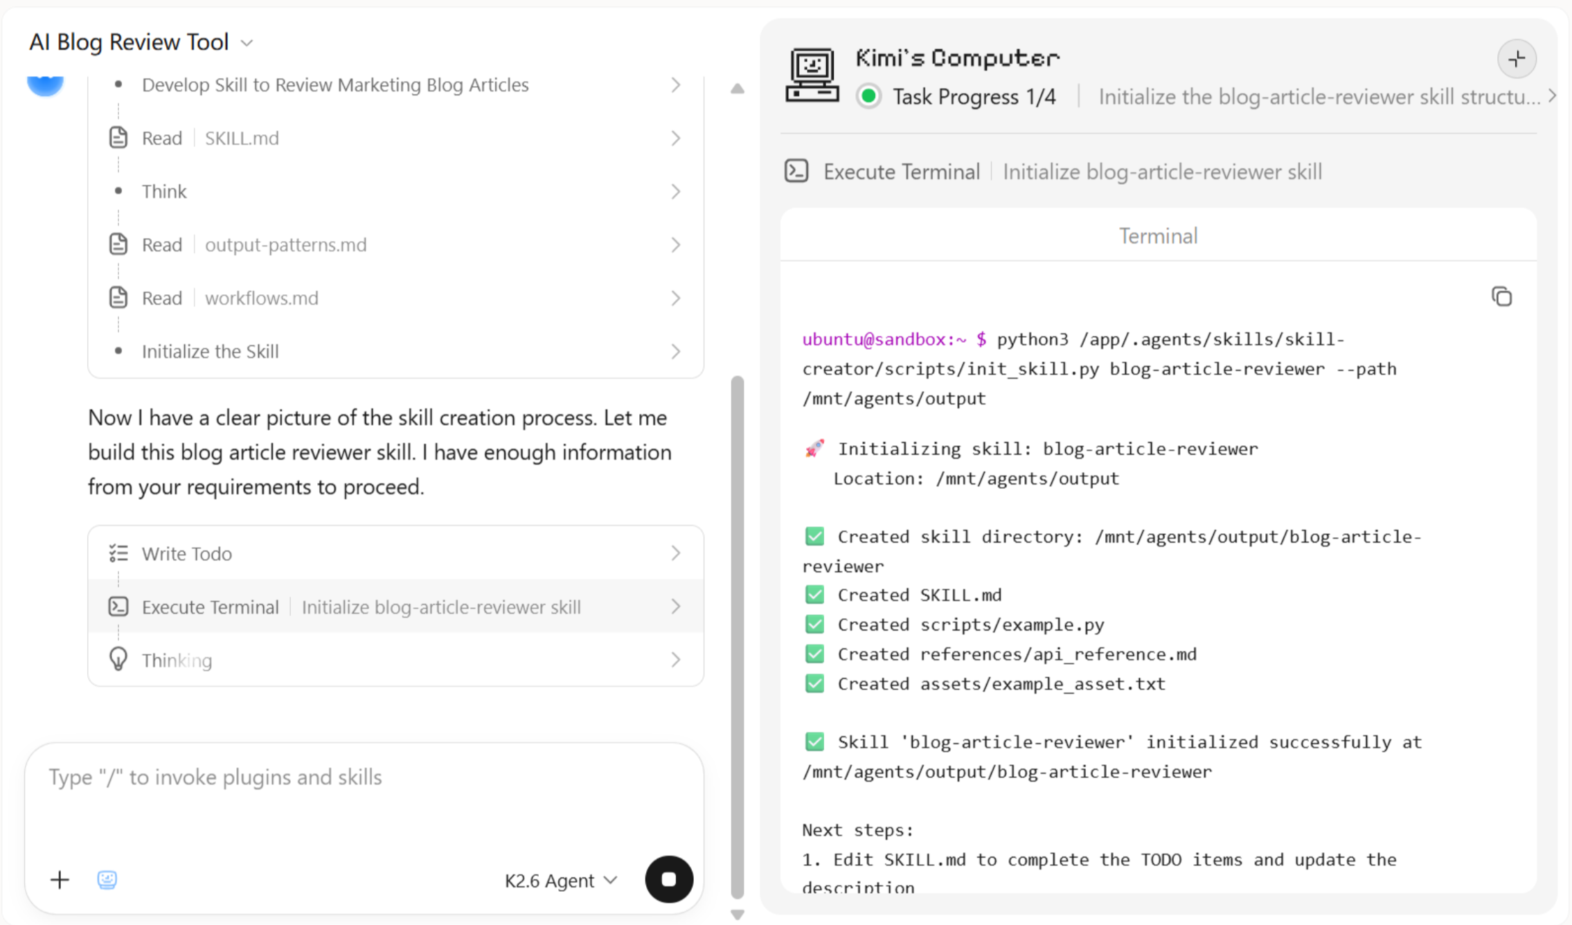Open the Initialize the Skill step
Viewport: 1572px width, 925px height.
pyautogui.click(x=396, y=351)
